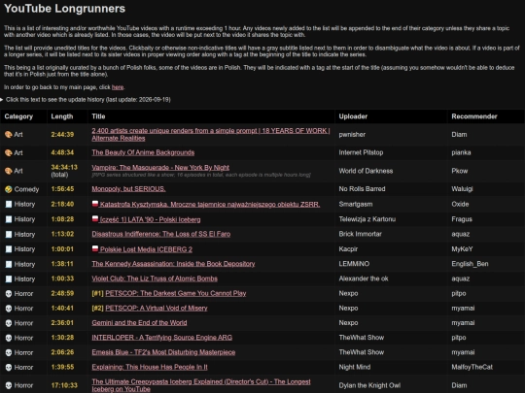Click recommender name 'English_Ben'
This screenshot has height=393, width=525.
tap(470, 264)
